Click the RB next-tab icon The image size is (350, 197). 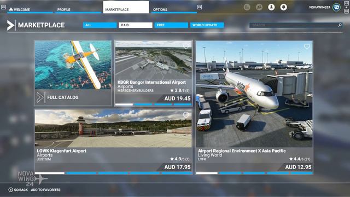[x=200, y=7]
